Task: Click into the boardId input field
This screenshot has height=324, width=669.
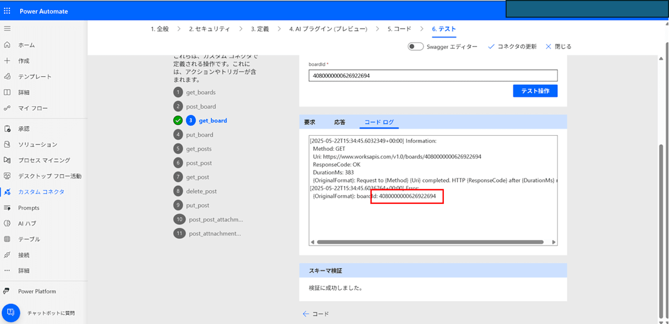Action: click(433, 76)
